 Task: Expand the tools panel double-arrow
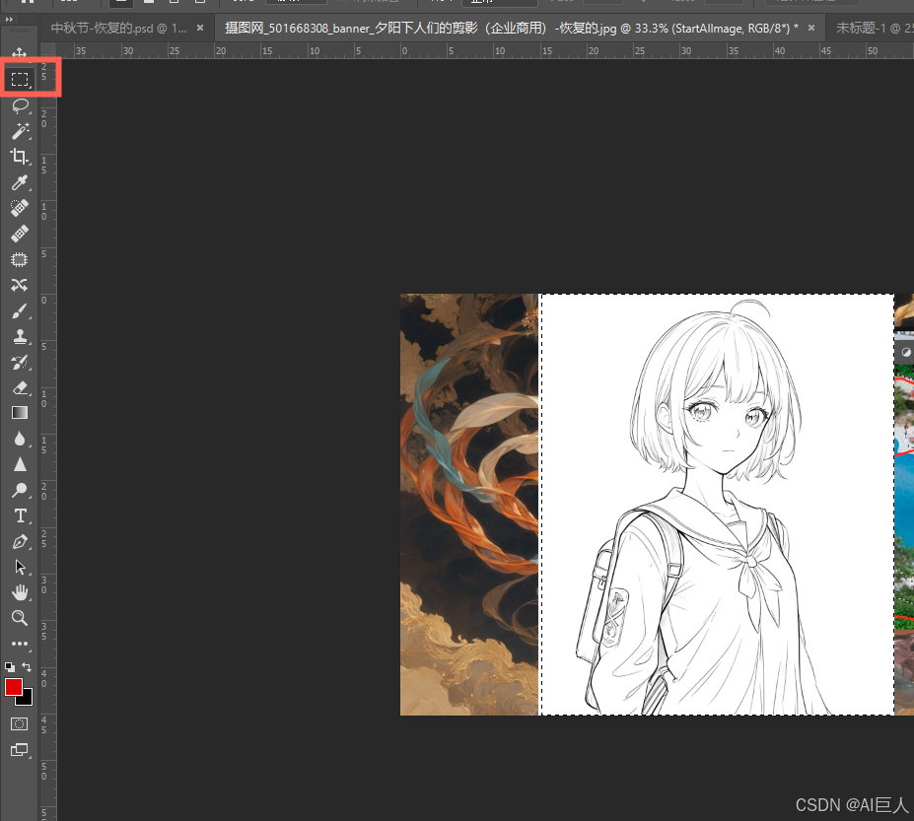point(9,20)
